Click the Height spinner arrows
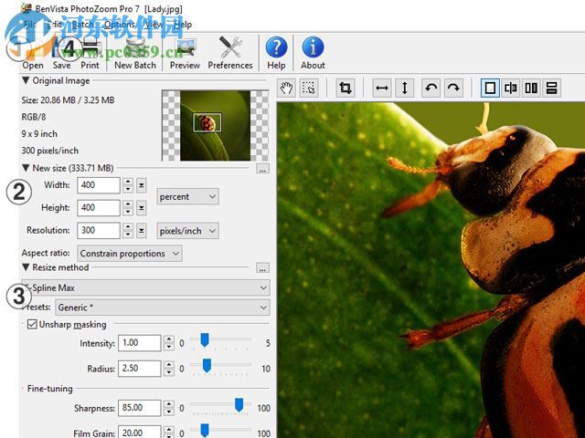 [128, 208]
